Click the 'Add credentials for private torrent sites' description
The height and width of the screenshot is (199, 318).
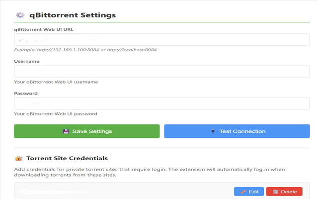point(150,172)
